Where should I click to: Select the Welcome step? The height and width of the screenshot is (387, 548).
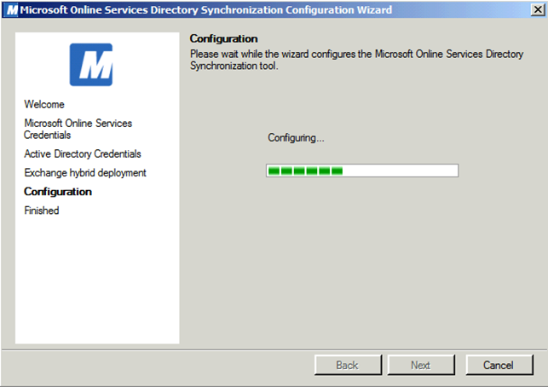pyautogui.click(x=44, y=104)
